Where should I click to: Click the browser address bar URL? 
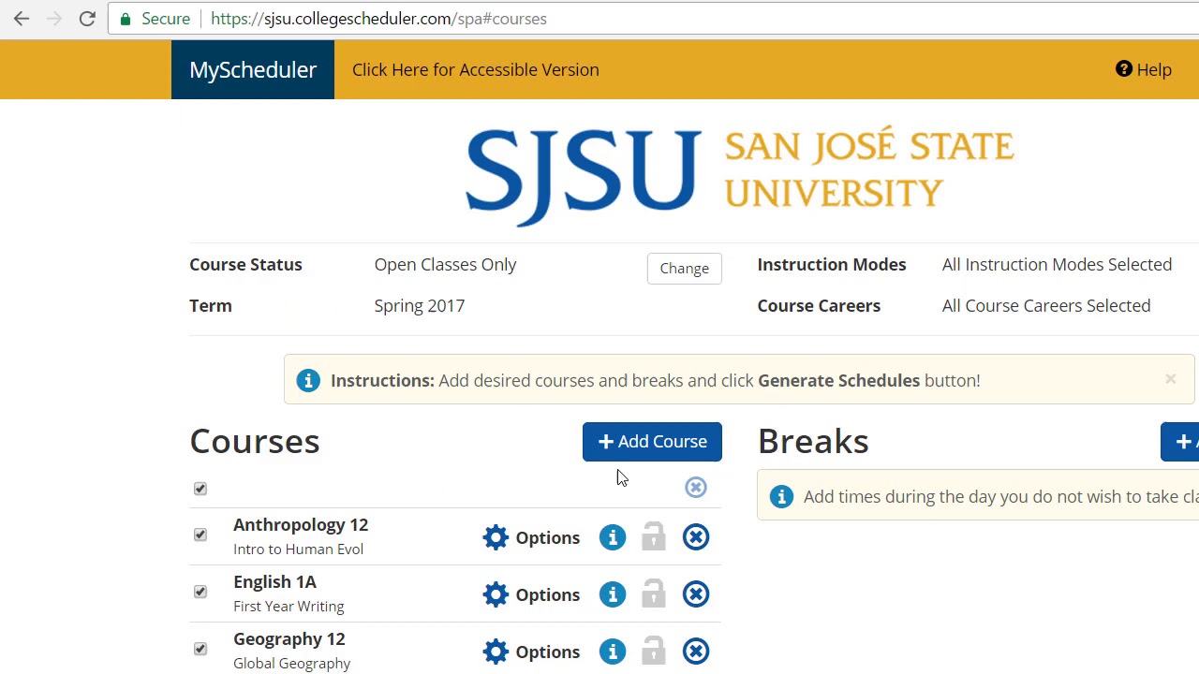tap(378, 19)
